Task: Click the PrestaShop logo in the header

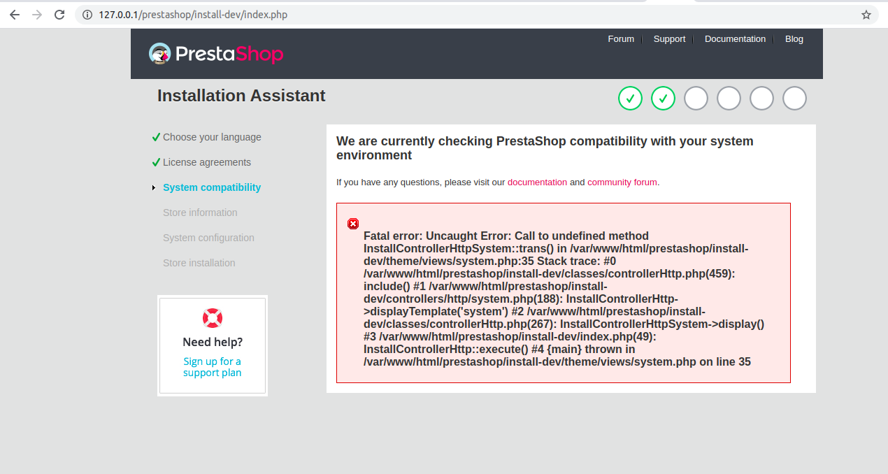Action: (x=216, y=54)
